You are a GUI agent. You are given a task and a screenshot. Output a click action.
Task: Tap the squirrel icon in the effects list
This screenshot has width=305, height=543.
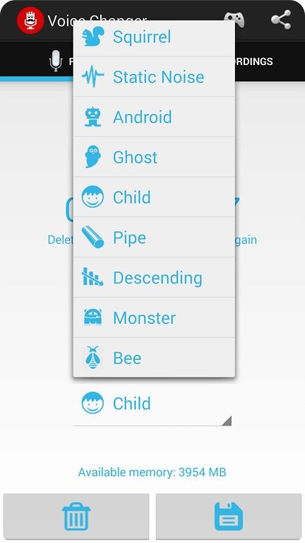coord(92,37)
